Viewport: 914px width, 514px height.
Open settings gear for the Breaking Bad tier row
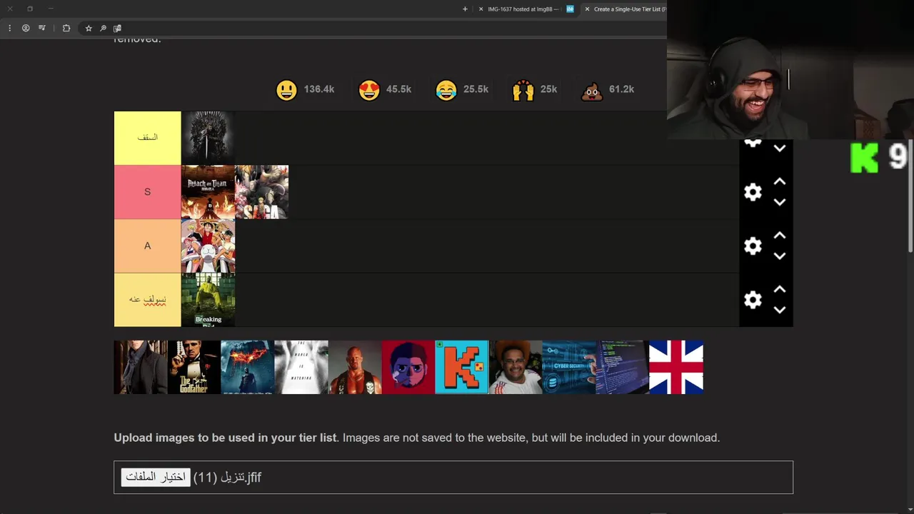point(753,300)
